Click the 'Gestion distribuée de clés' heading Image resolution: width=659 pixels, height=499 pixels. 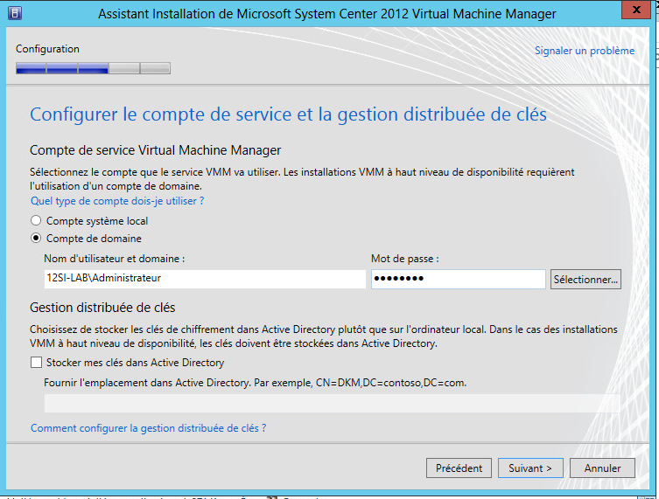(x=102, y=308)
